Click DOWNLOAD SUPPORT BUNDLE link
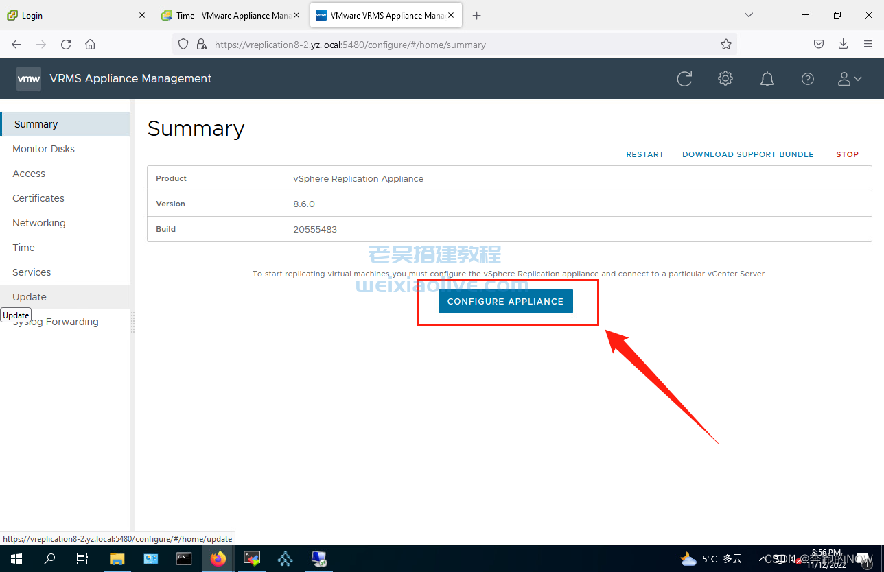Viewport: 884px width, 572px height. coord(748,154)
